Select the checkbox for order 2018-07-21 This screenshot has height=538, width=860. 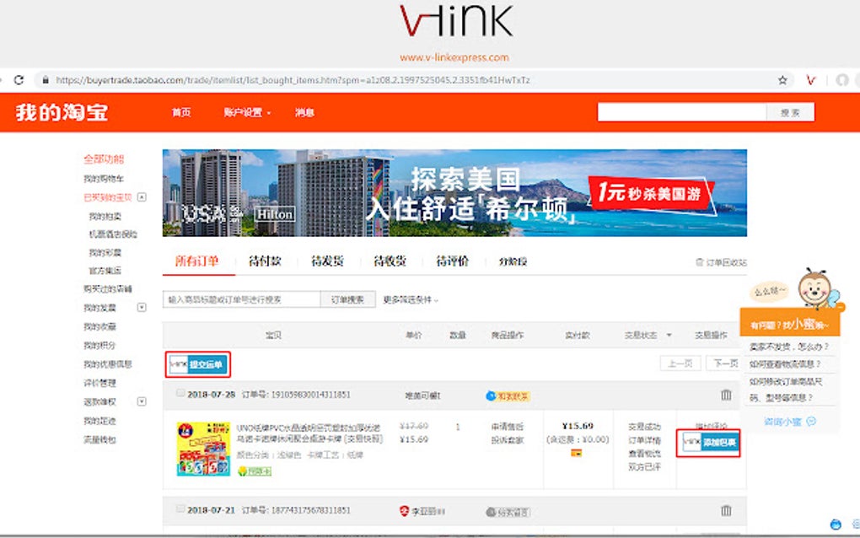pyautogui.click(x=180, y=509)
